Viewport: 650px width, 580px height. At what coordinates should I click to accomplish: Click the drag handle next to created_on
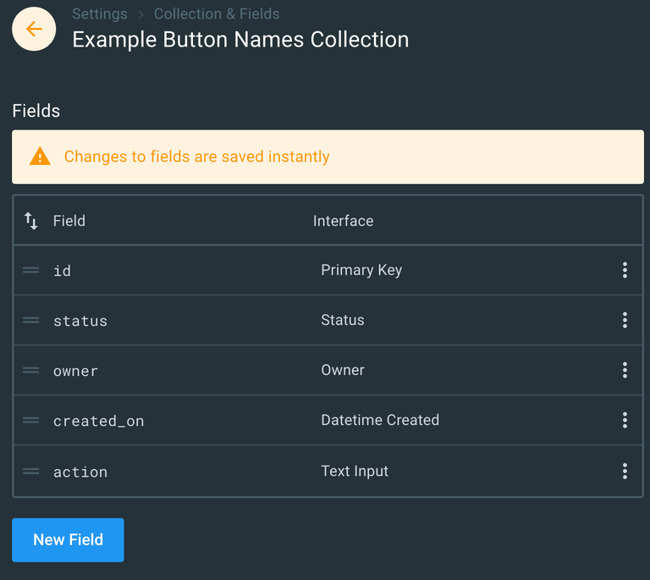click(31, 420)
